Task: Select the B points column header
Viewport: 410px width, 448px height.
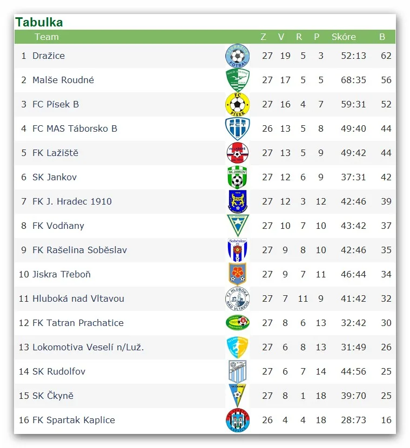Action: coord(382,37)
